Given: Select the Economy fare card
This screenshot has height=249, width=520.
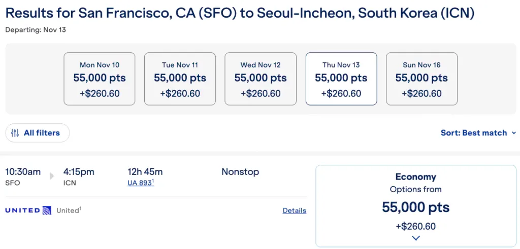Looking at the screenshot, I should click(416, 206).
